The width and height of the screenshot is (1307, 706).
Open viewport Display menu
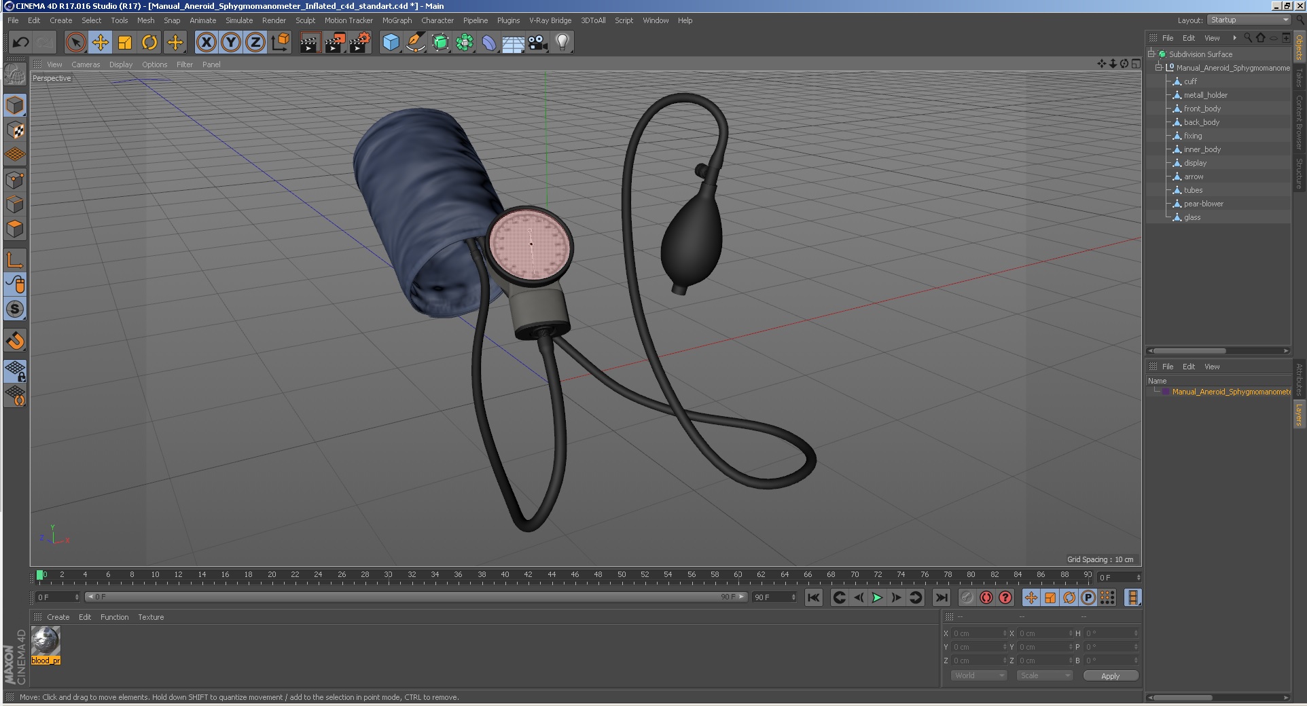[121, 64]
